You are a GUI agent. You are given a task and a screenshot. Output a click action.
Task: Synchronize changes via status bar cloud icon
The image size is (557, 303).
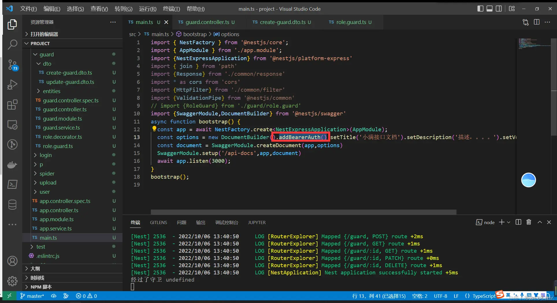click(54, 296)
